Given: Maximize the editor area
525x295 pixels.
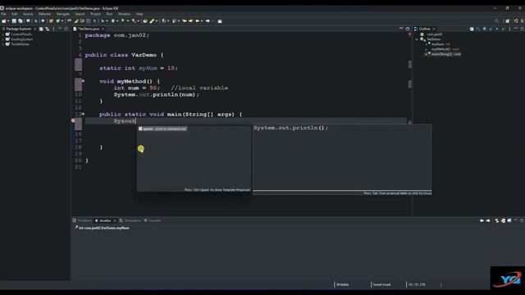Looking at the screenshot, I should (408, 29).
